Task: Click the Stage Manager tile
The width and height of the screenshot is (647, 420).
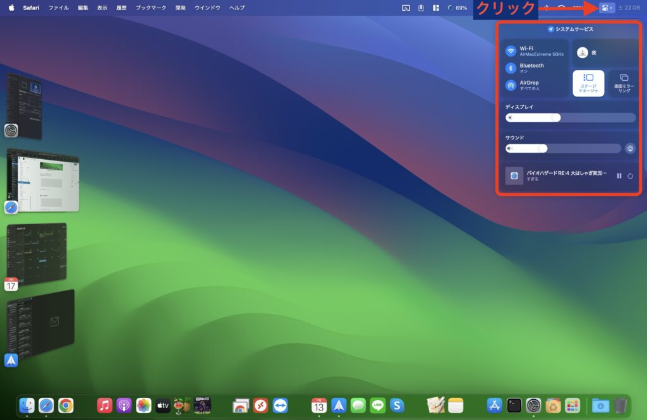Action: (x=588, y=83)
